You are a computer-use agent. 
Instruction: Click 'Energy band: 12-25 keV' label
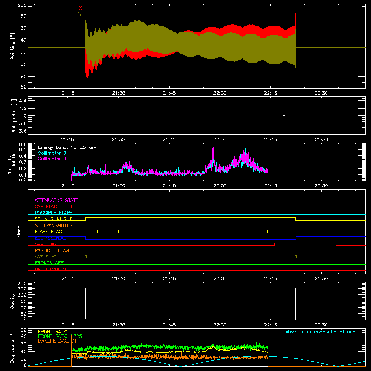67,147
